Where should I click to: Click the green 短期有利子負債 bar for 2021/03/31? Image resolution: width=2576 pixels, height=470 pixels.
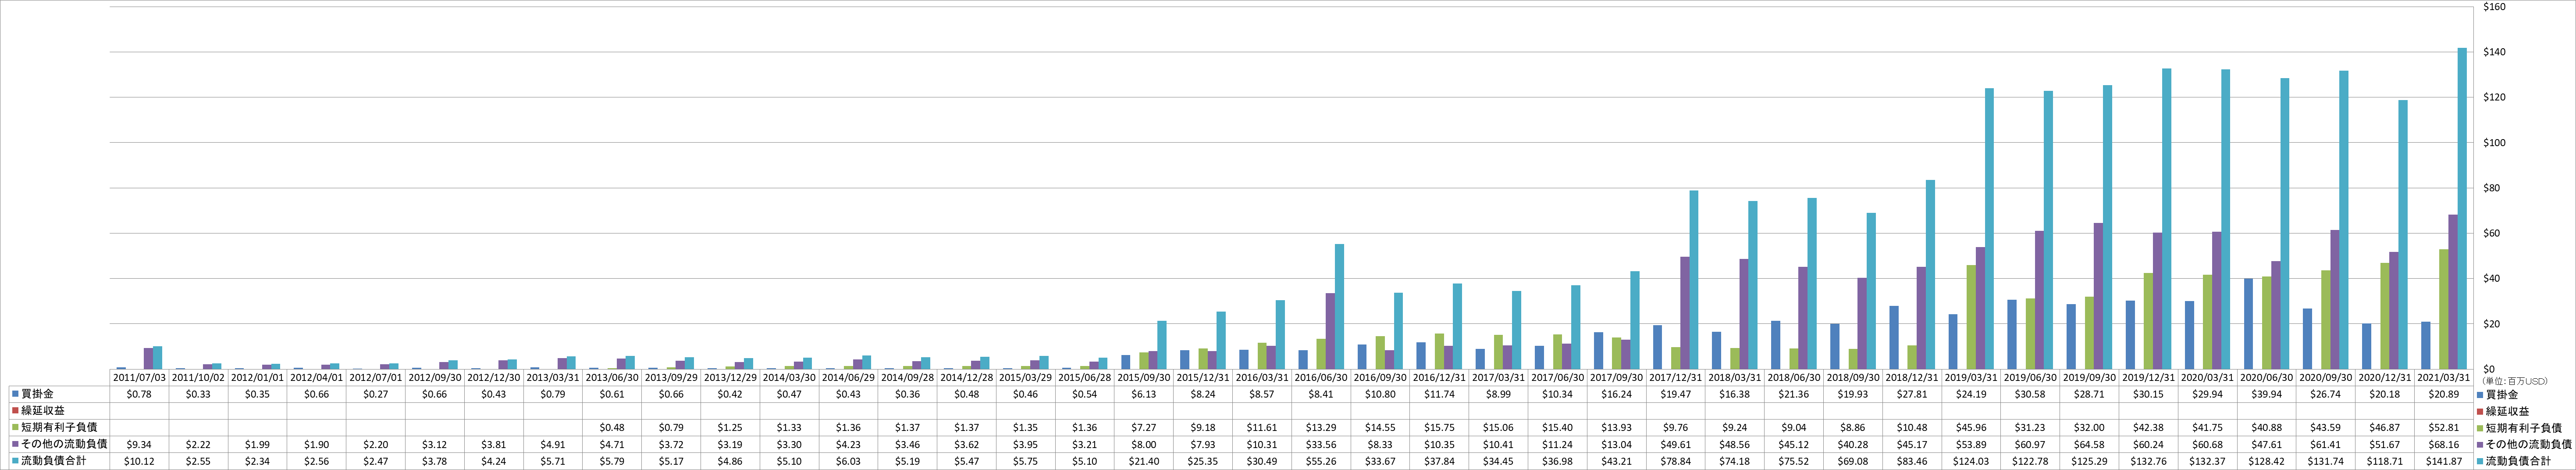pyautogui.click(x=2443, y=309)
